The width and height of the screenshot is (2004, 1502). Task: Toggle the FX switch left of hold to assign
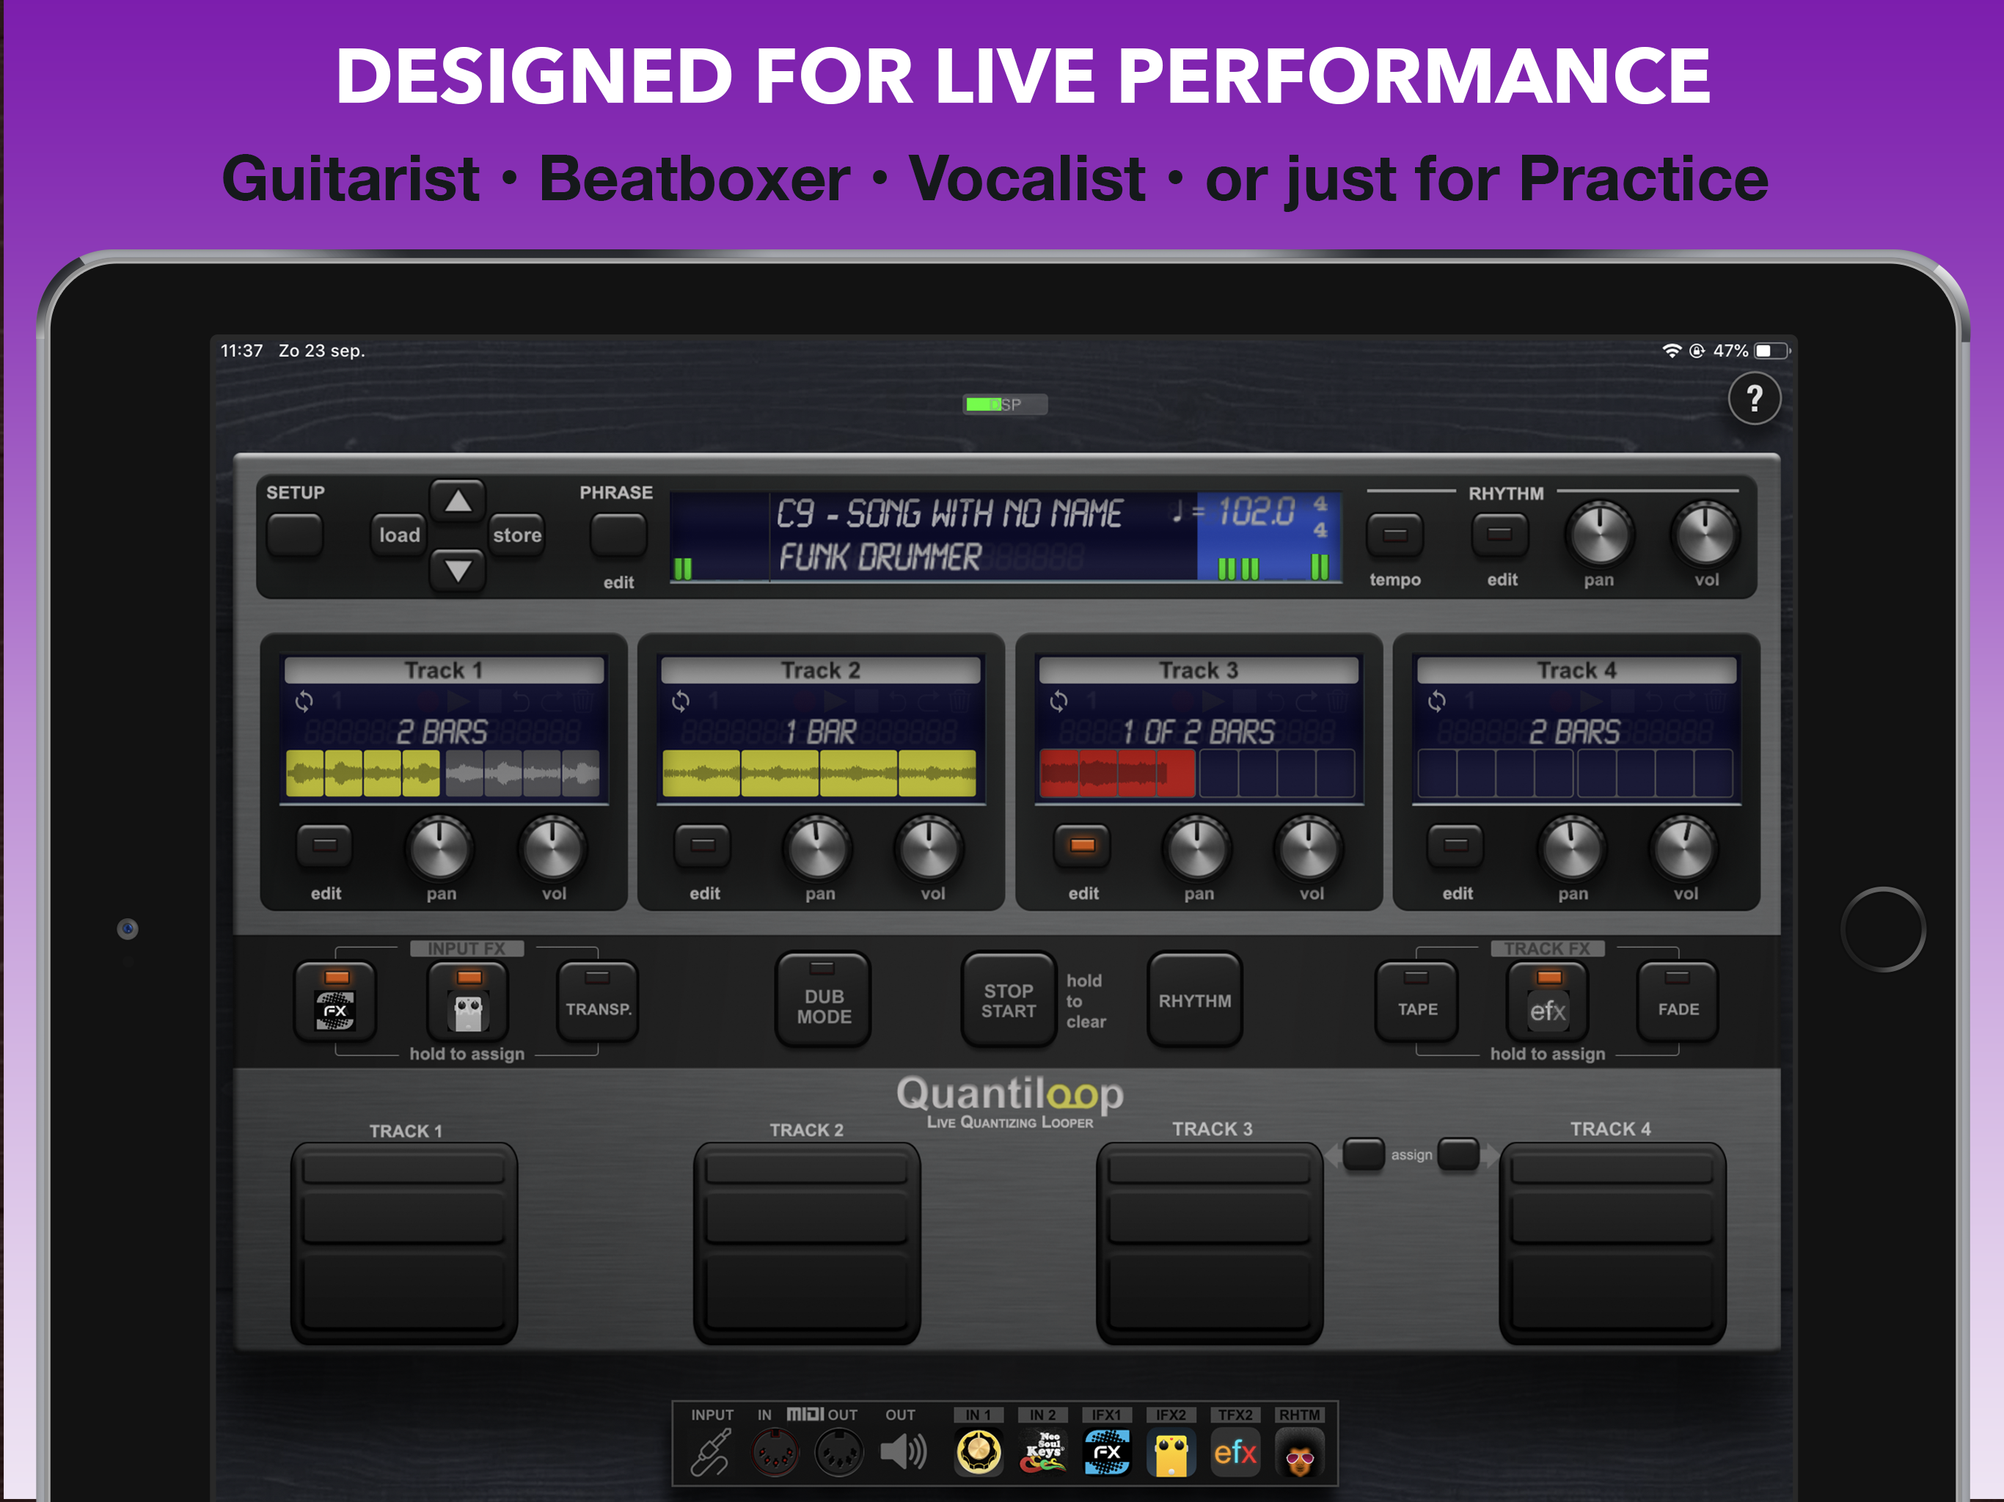336,999
